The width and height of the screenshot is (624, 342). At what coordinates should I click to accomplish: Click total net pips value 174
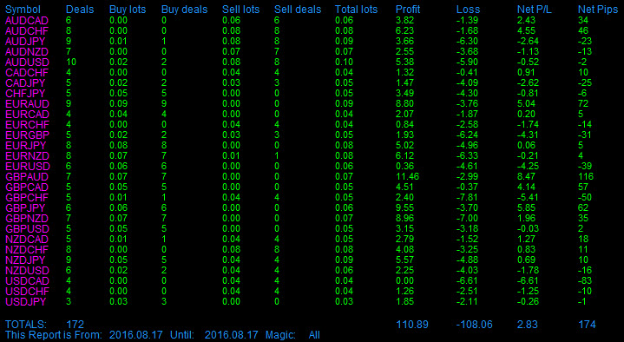587,325
